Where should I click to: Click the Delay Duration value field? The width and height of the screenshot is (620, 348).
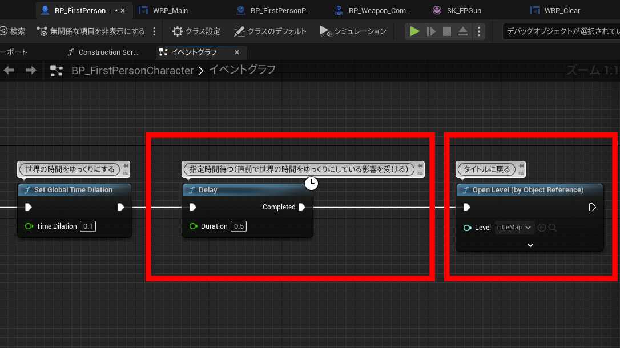239,226
